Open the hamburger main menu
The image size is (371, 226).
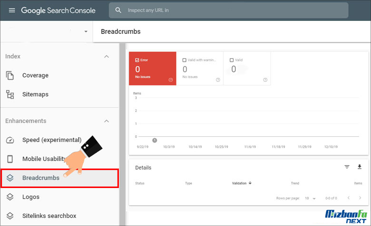click(11, 10)
